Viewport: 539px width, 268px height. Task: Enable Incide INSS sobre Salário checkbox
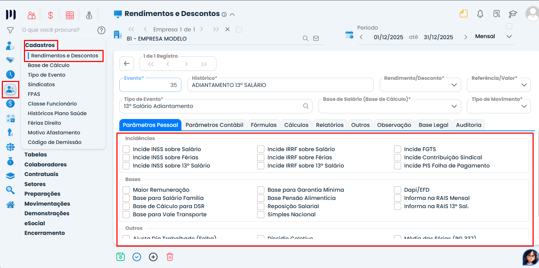pyautogui.click(x=126, y=149)
